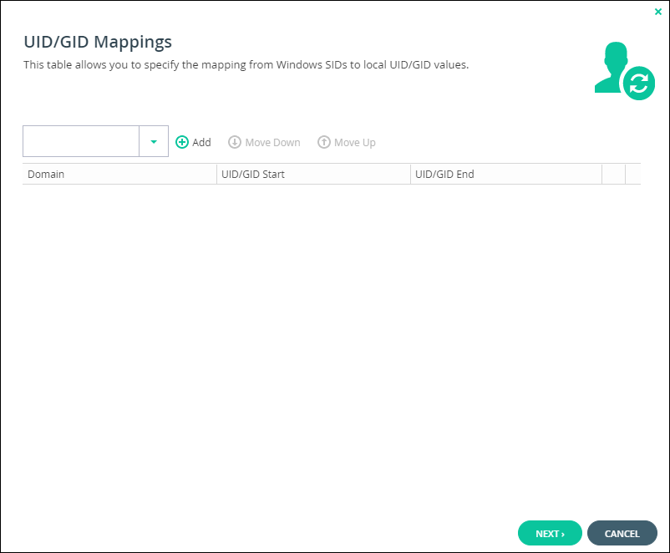Click the Move Down arrow icon
Screen dimensions: 670x553
(235, 142)
